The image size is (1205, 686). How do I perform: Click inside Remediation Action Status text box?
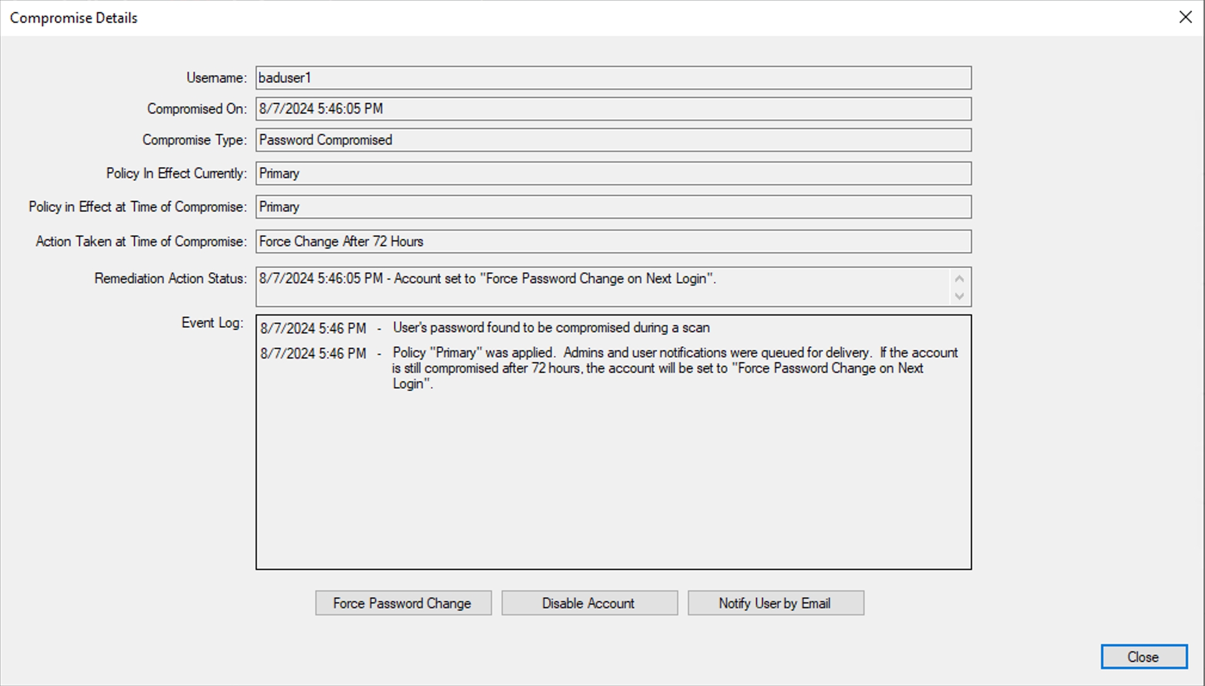click(602, 287)
